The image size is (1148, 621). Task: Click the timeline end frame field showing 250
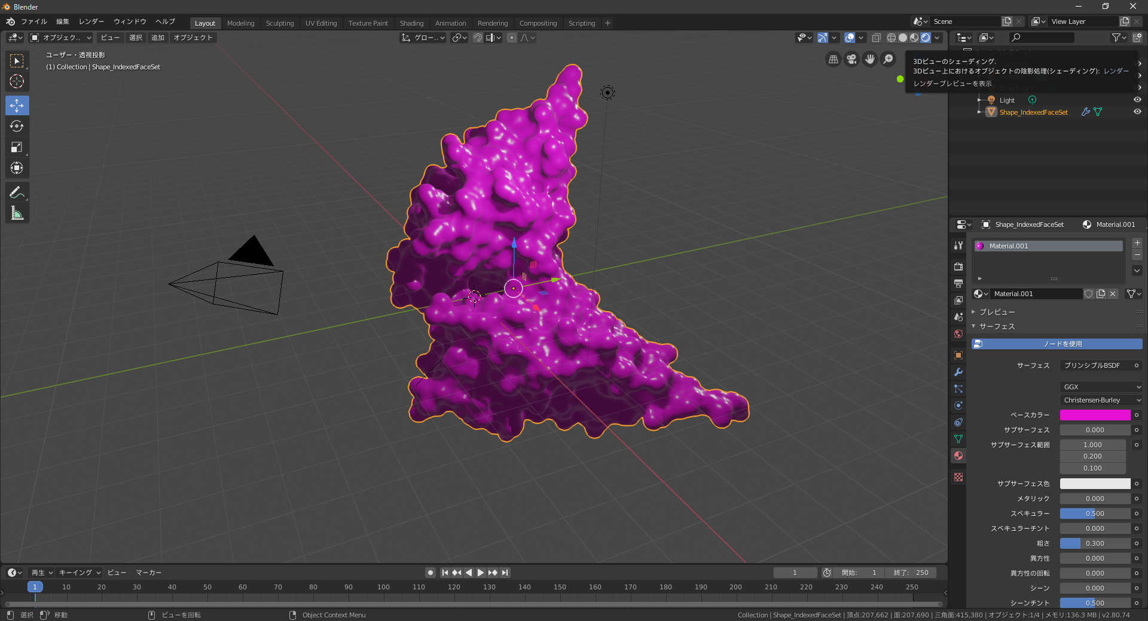[x=912, y=573]
